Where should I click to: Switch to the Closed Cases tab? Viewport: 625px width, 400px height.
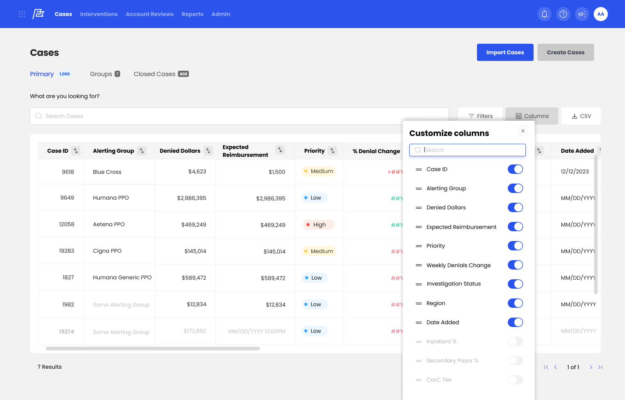pyautogui.click(x=161, y=74)
